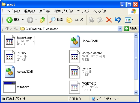Click the NEWS file name
140x103 pixels.
point(22,53)
